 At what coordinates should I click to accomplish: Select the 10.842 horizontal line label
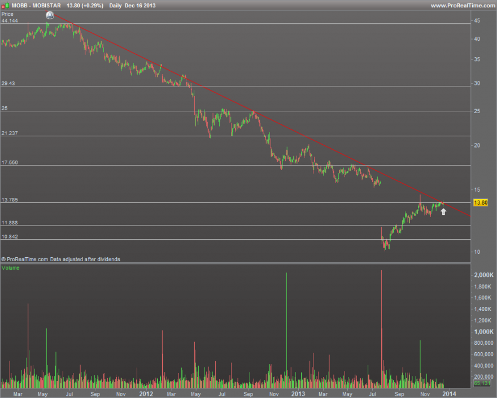point(10,236)
